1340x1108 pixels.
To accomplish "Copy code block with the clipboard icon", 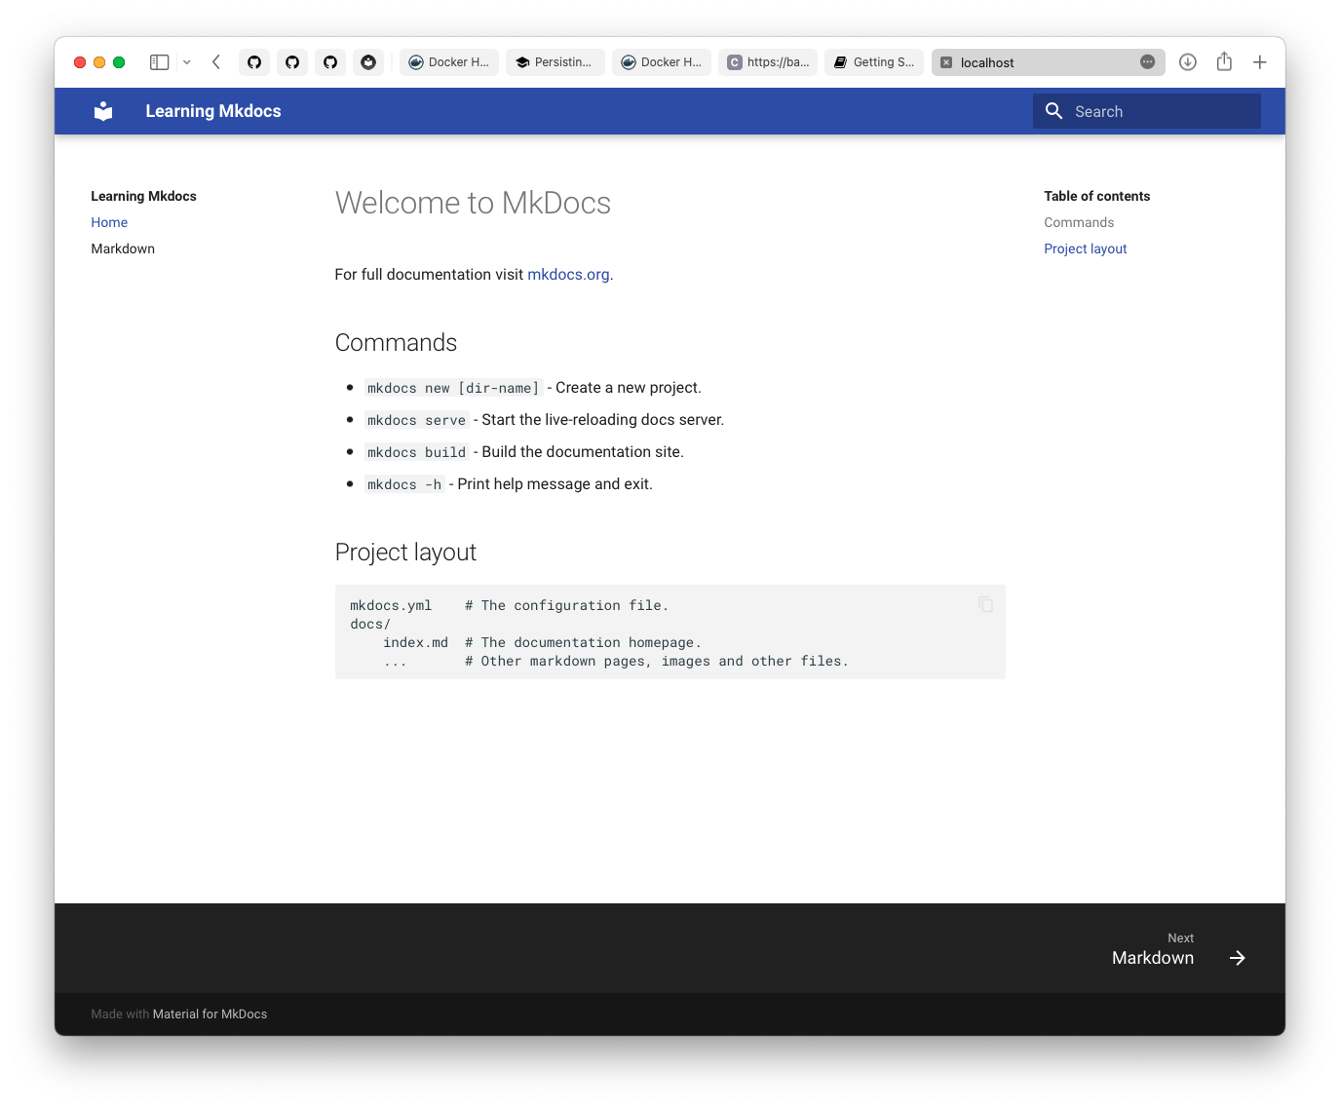I will [986, 604].
